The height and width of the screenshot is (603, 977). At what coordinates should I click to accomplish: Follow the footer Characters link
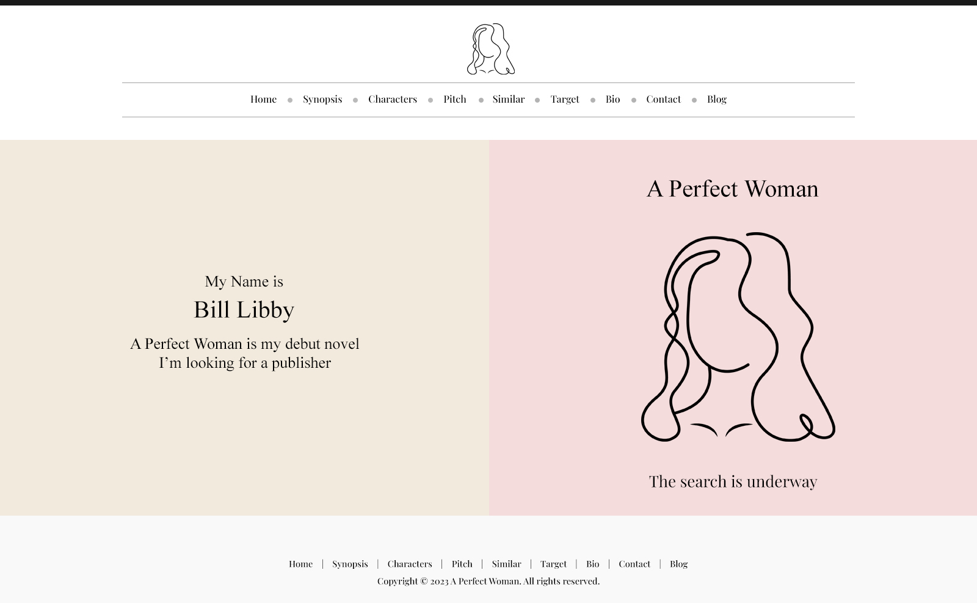[x=409, y=564]
